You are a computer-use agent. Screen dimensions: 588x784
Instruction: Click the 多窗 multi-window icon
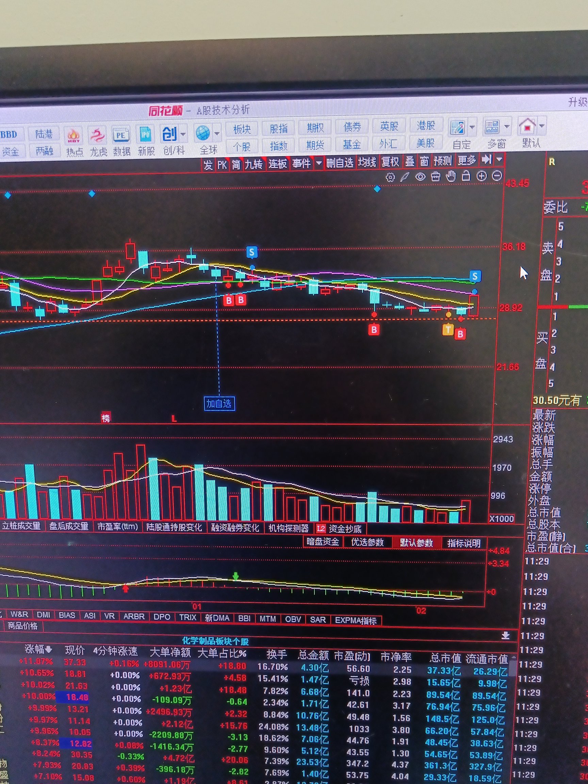(x=492, y=127)
